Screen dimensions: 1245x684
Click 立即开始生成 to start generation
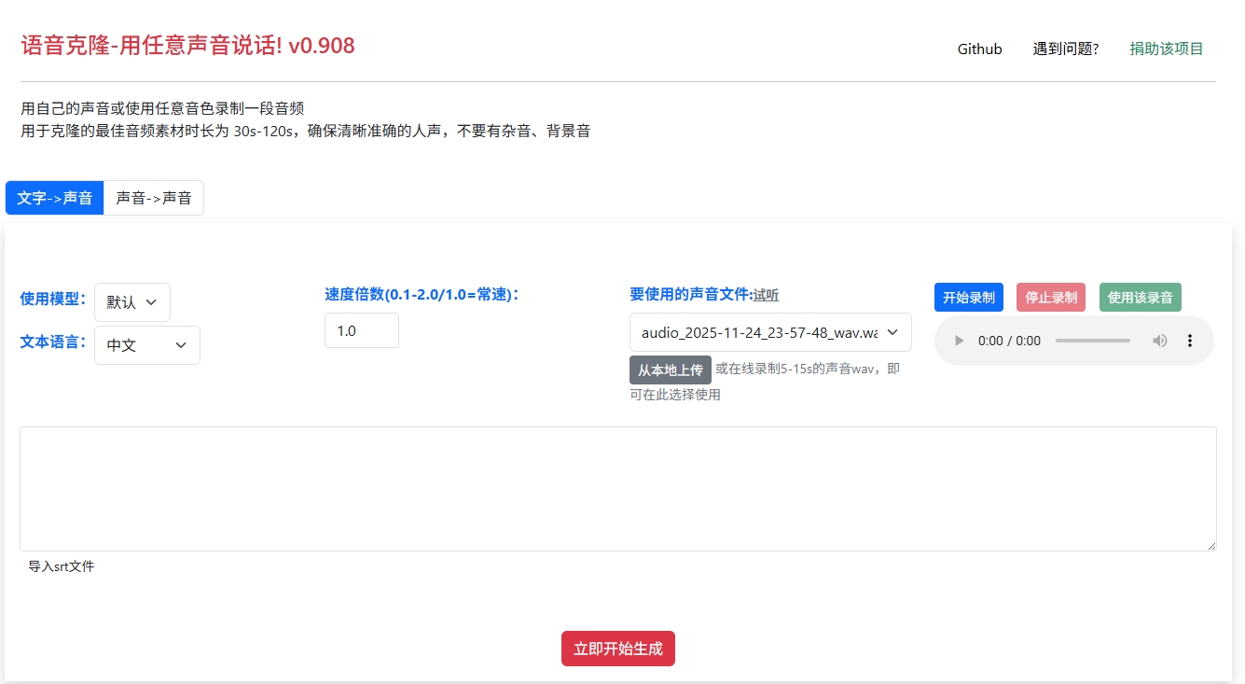pyautogui.click(x=617, y=649)
